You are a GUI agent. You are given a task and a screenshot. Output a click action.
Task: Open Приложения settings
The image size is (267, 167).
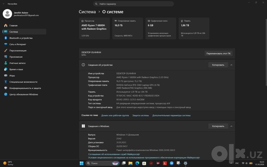coord(24,57)
